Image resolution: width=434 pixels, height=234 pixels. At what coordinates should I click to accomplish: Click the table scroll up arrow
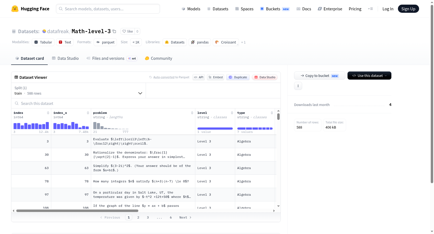pyautogui.click(x=278, y=111)
